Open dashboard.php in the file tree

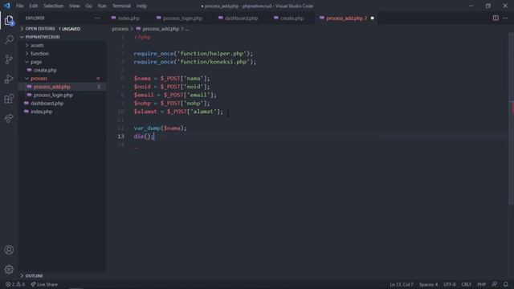47,104
